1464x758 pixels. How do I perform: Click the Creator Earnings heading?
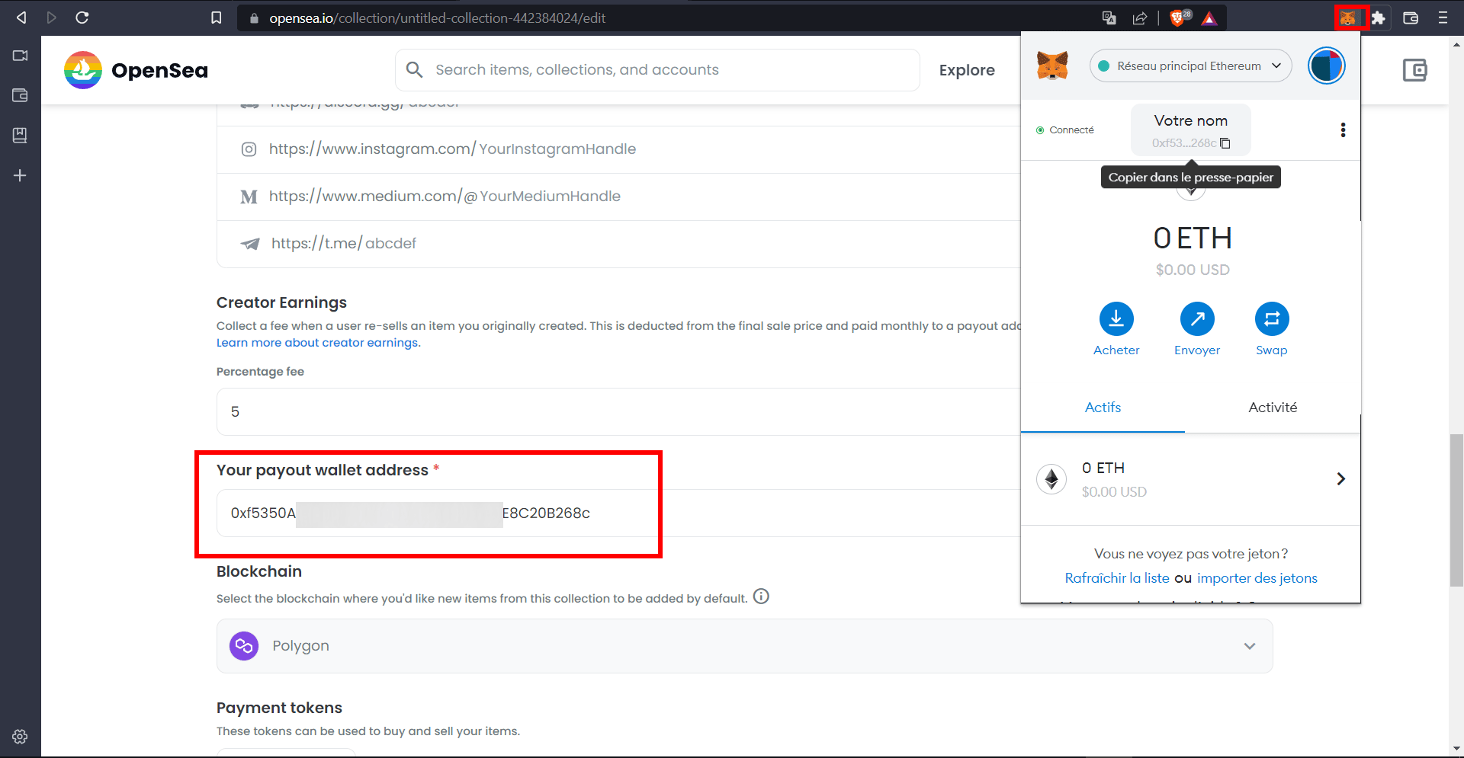(281, 302)
